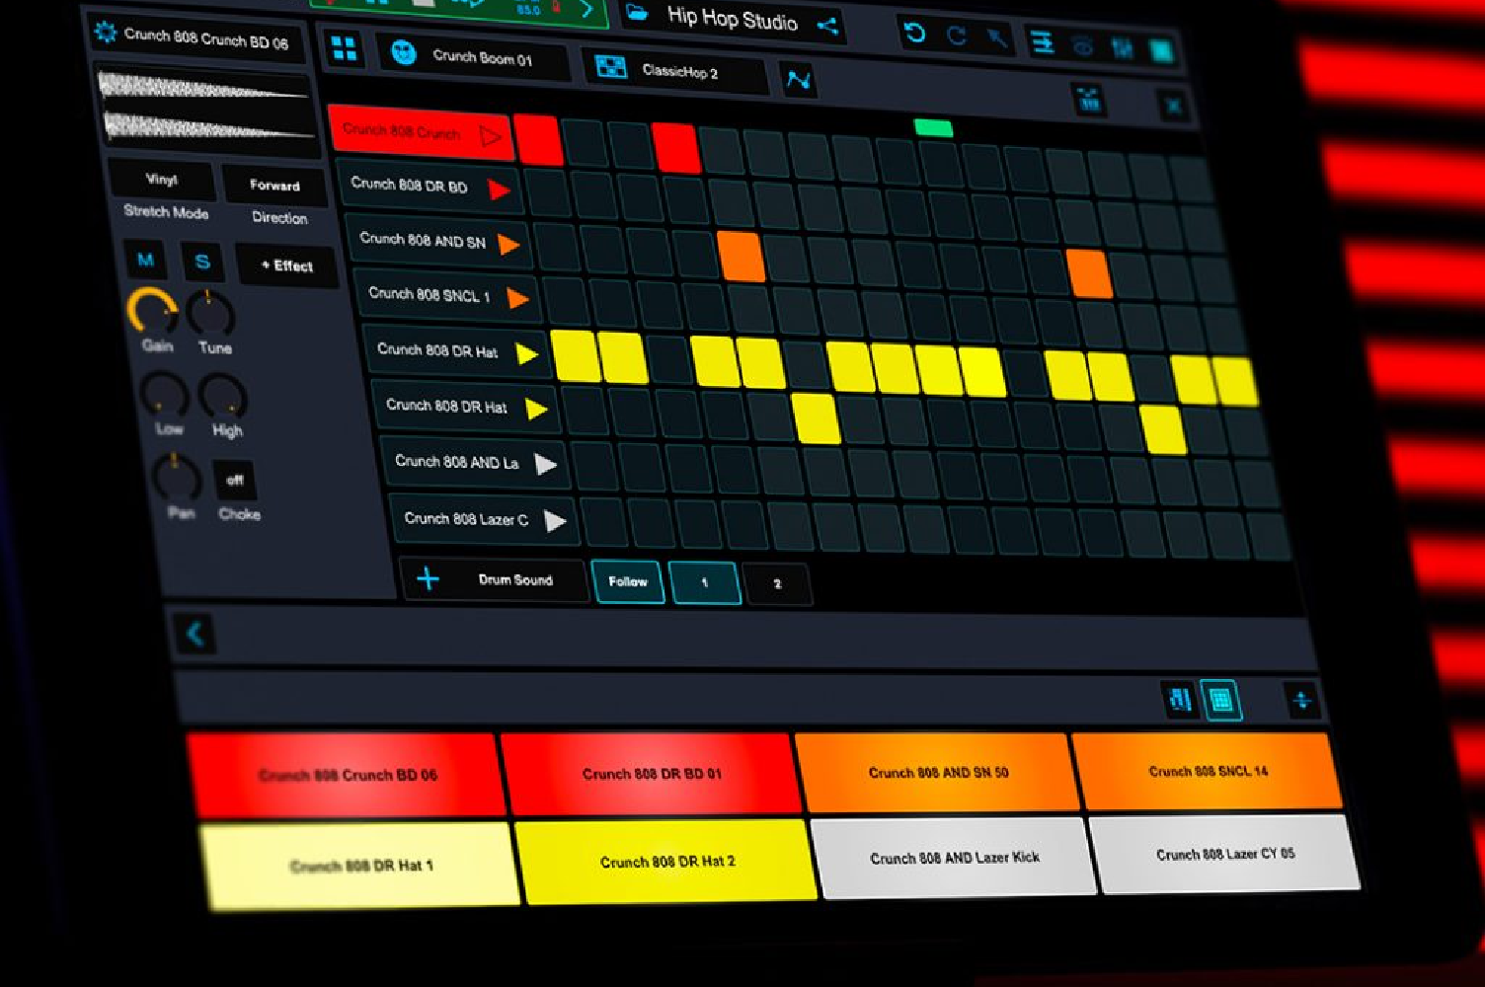Click the face icon beside Crunch Boom 01
This screenshot has height=987, width=1485.
click(404, 52)
